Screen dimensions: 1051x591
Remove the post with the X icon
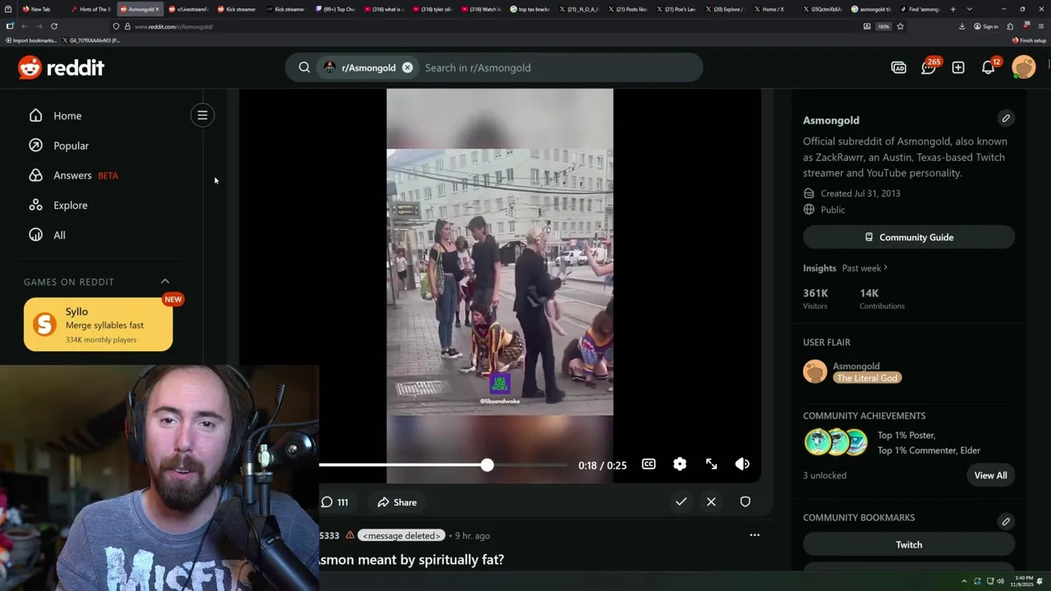click(711, 502)
